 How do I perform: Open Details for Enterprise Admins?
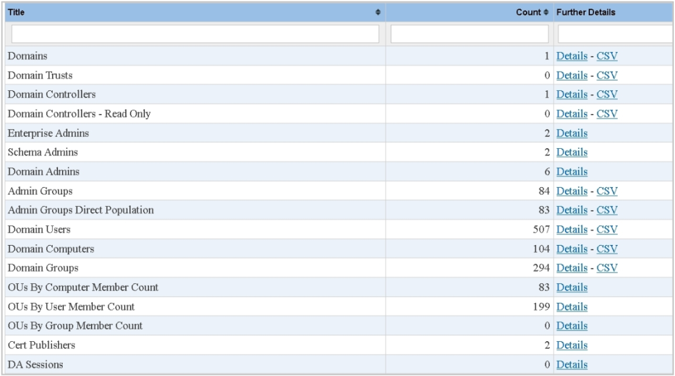(x=572, y=133)
